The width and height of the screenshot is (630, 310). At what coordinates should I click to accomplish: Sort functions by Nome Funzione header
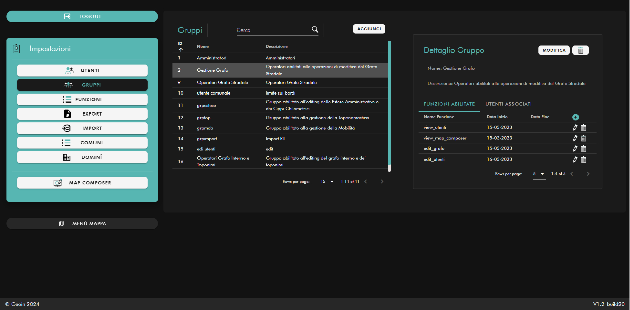tap(439, 117)
